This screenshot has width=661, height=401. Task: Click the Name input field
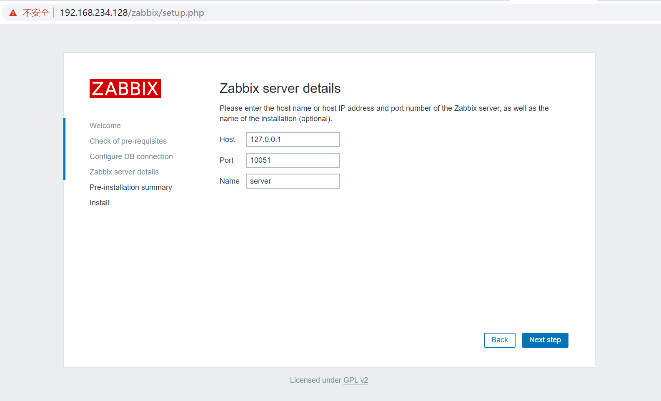click(x=293, y=181)
